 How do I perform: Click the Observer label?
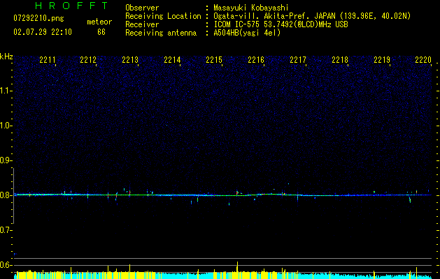pos(142,8)
